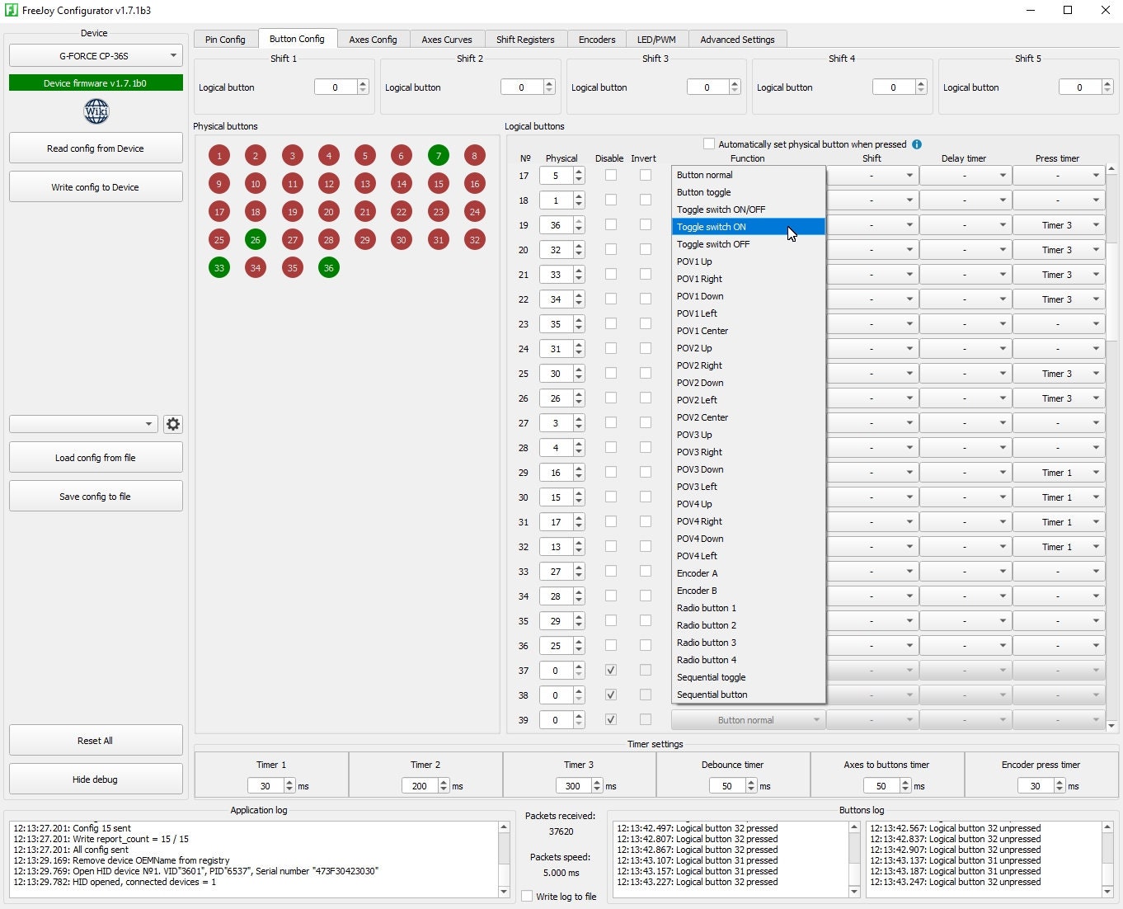This screenshot has height=909, width=1123.
Task: Select green physical button 7 indicator
Action: click(439, 156)
